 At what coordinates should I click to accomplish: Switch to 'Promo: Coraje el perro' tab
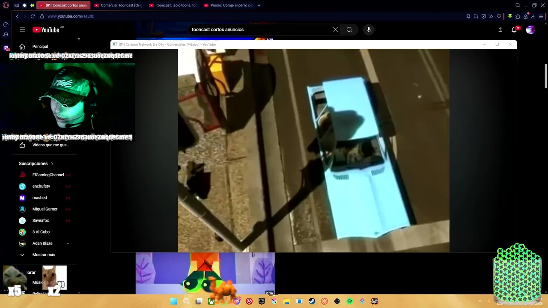(228, 6)
